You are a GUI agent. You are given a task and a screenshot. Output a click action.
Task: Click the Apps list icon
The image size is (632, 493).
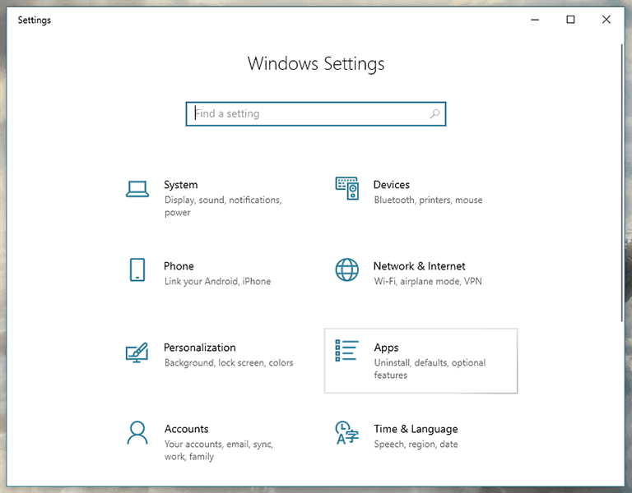[x=346, y=351]
